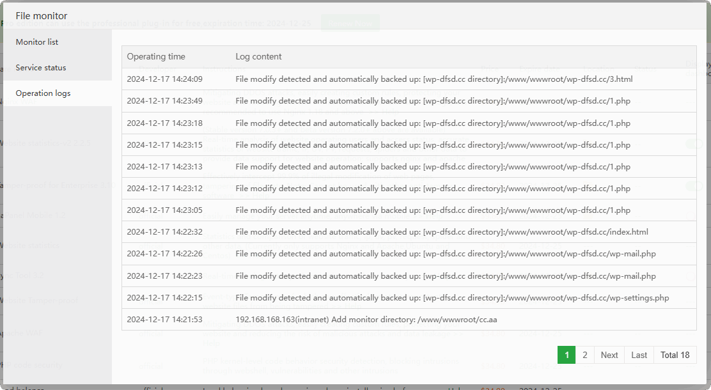Select current page 1 button
711x390 pixels.
tap(566, 355)
